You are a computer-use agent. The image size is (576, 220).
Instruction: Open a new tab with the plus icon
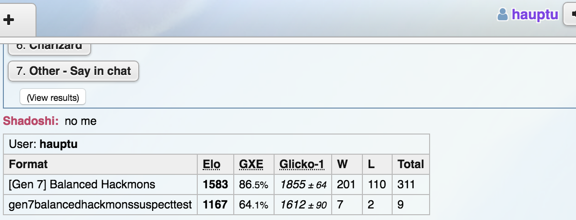tap(9, 20)
